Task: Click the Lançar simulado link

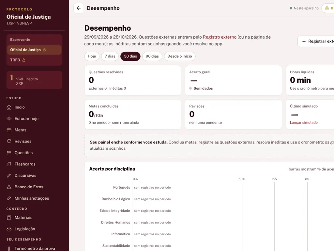Action: 304,123
